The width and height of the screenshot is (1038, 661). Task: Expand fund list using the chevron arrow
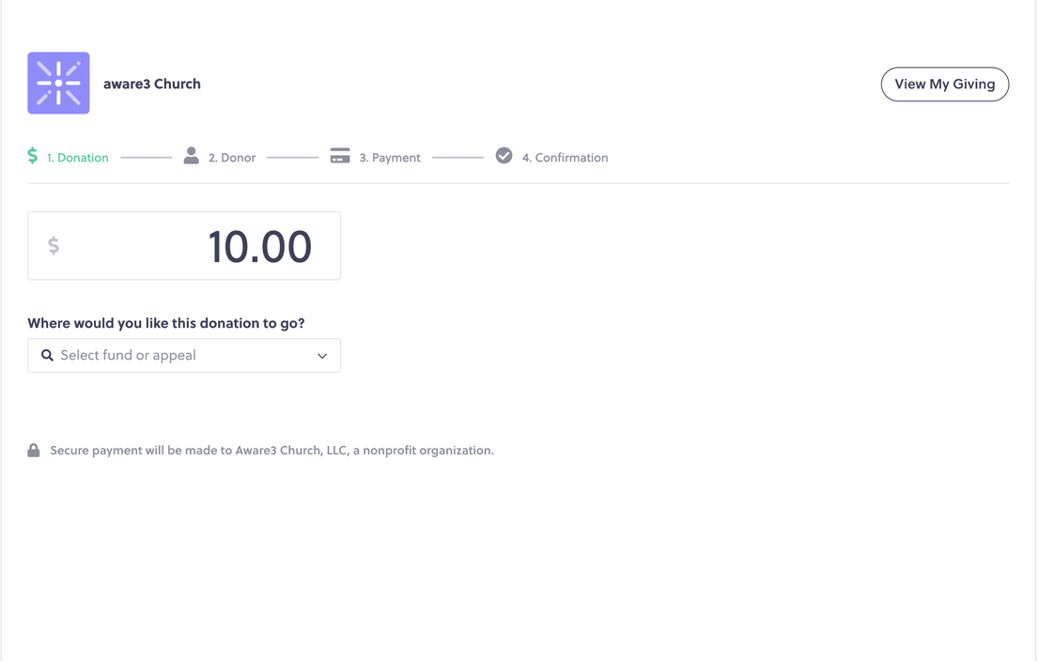322,356
